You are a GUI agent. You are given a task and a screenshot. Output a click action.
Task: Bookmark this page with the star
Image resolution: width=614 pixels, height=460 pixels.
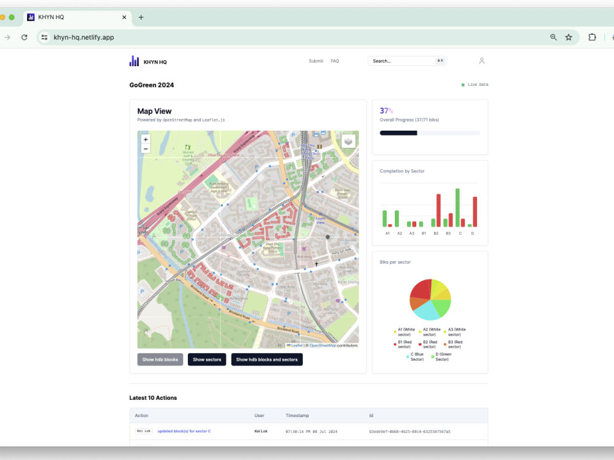[x=569, y=37]
